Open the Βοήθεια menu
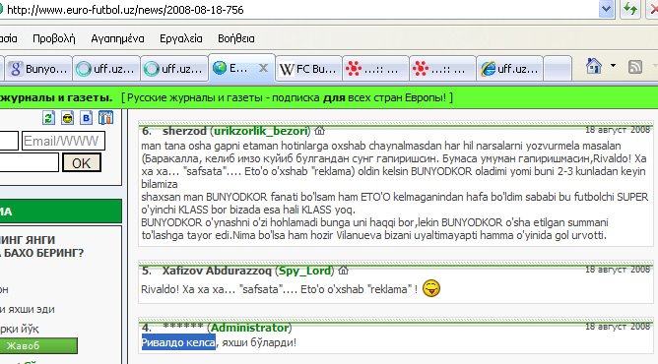This screenshot has width=658, height=364. pos(235,38)
